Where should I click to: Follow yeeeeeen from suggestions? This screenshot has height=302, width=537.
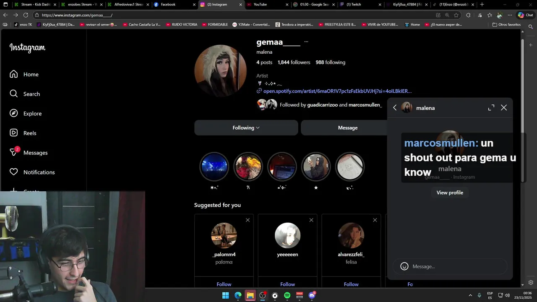click(x=287, y=284)
